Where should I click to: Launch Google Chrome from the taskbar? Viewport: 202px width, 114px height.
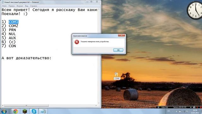point(15,111)
